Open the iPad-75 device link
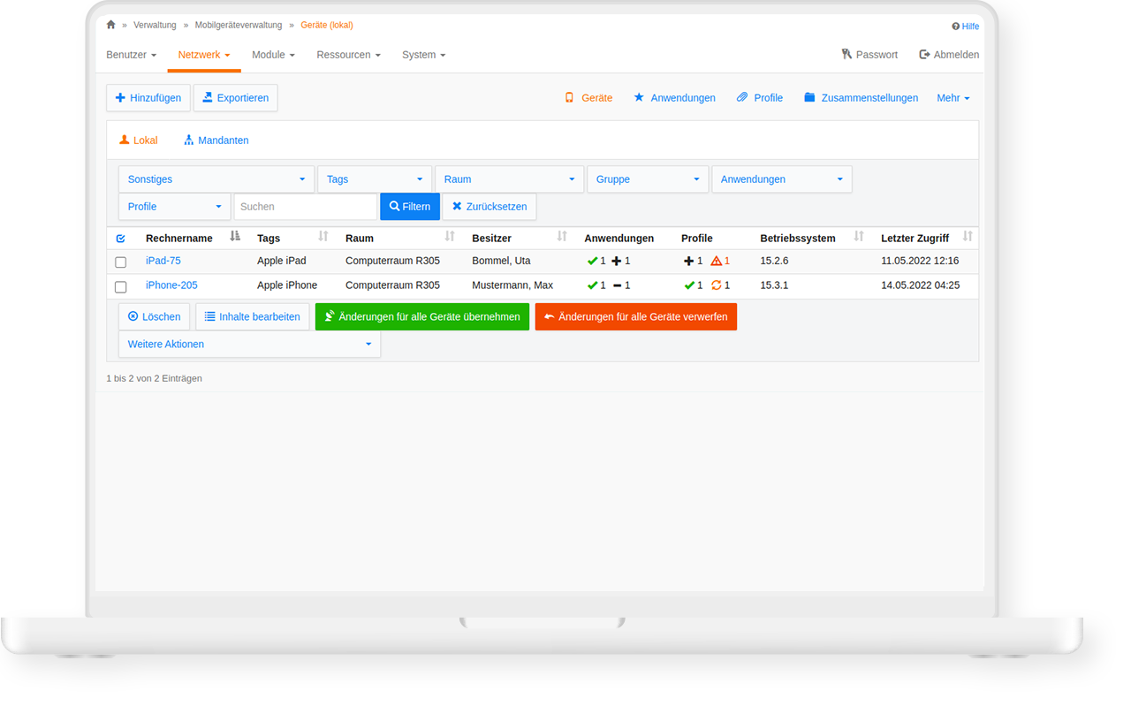The height and width of the screenshot is (706, 1131). (x=163, y=261)
